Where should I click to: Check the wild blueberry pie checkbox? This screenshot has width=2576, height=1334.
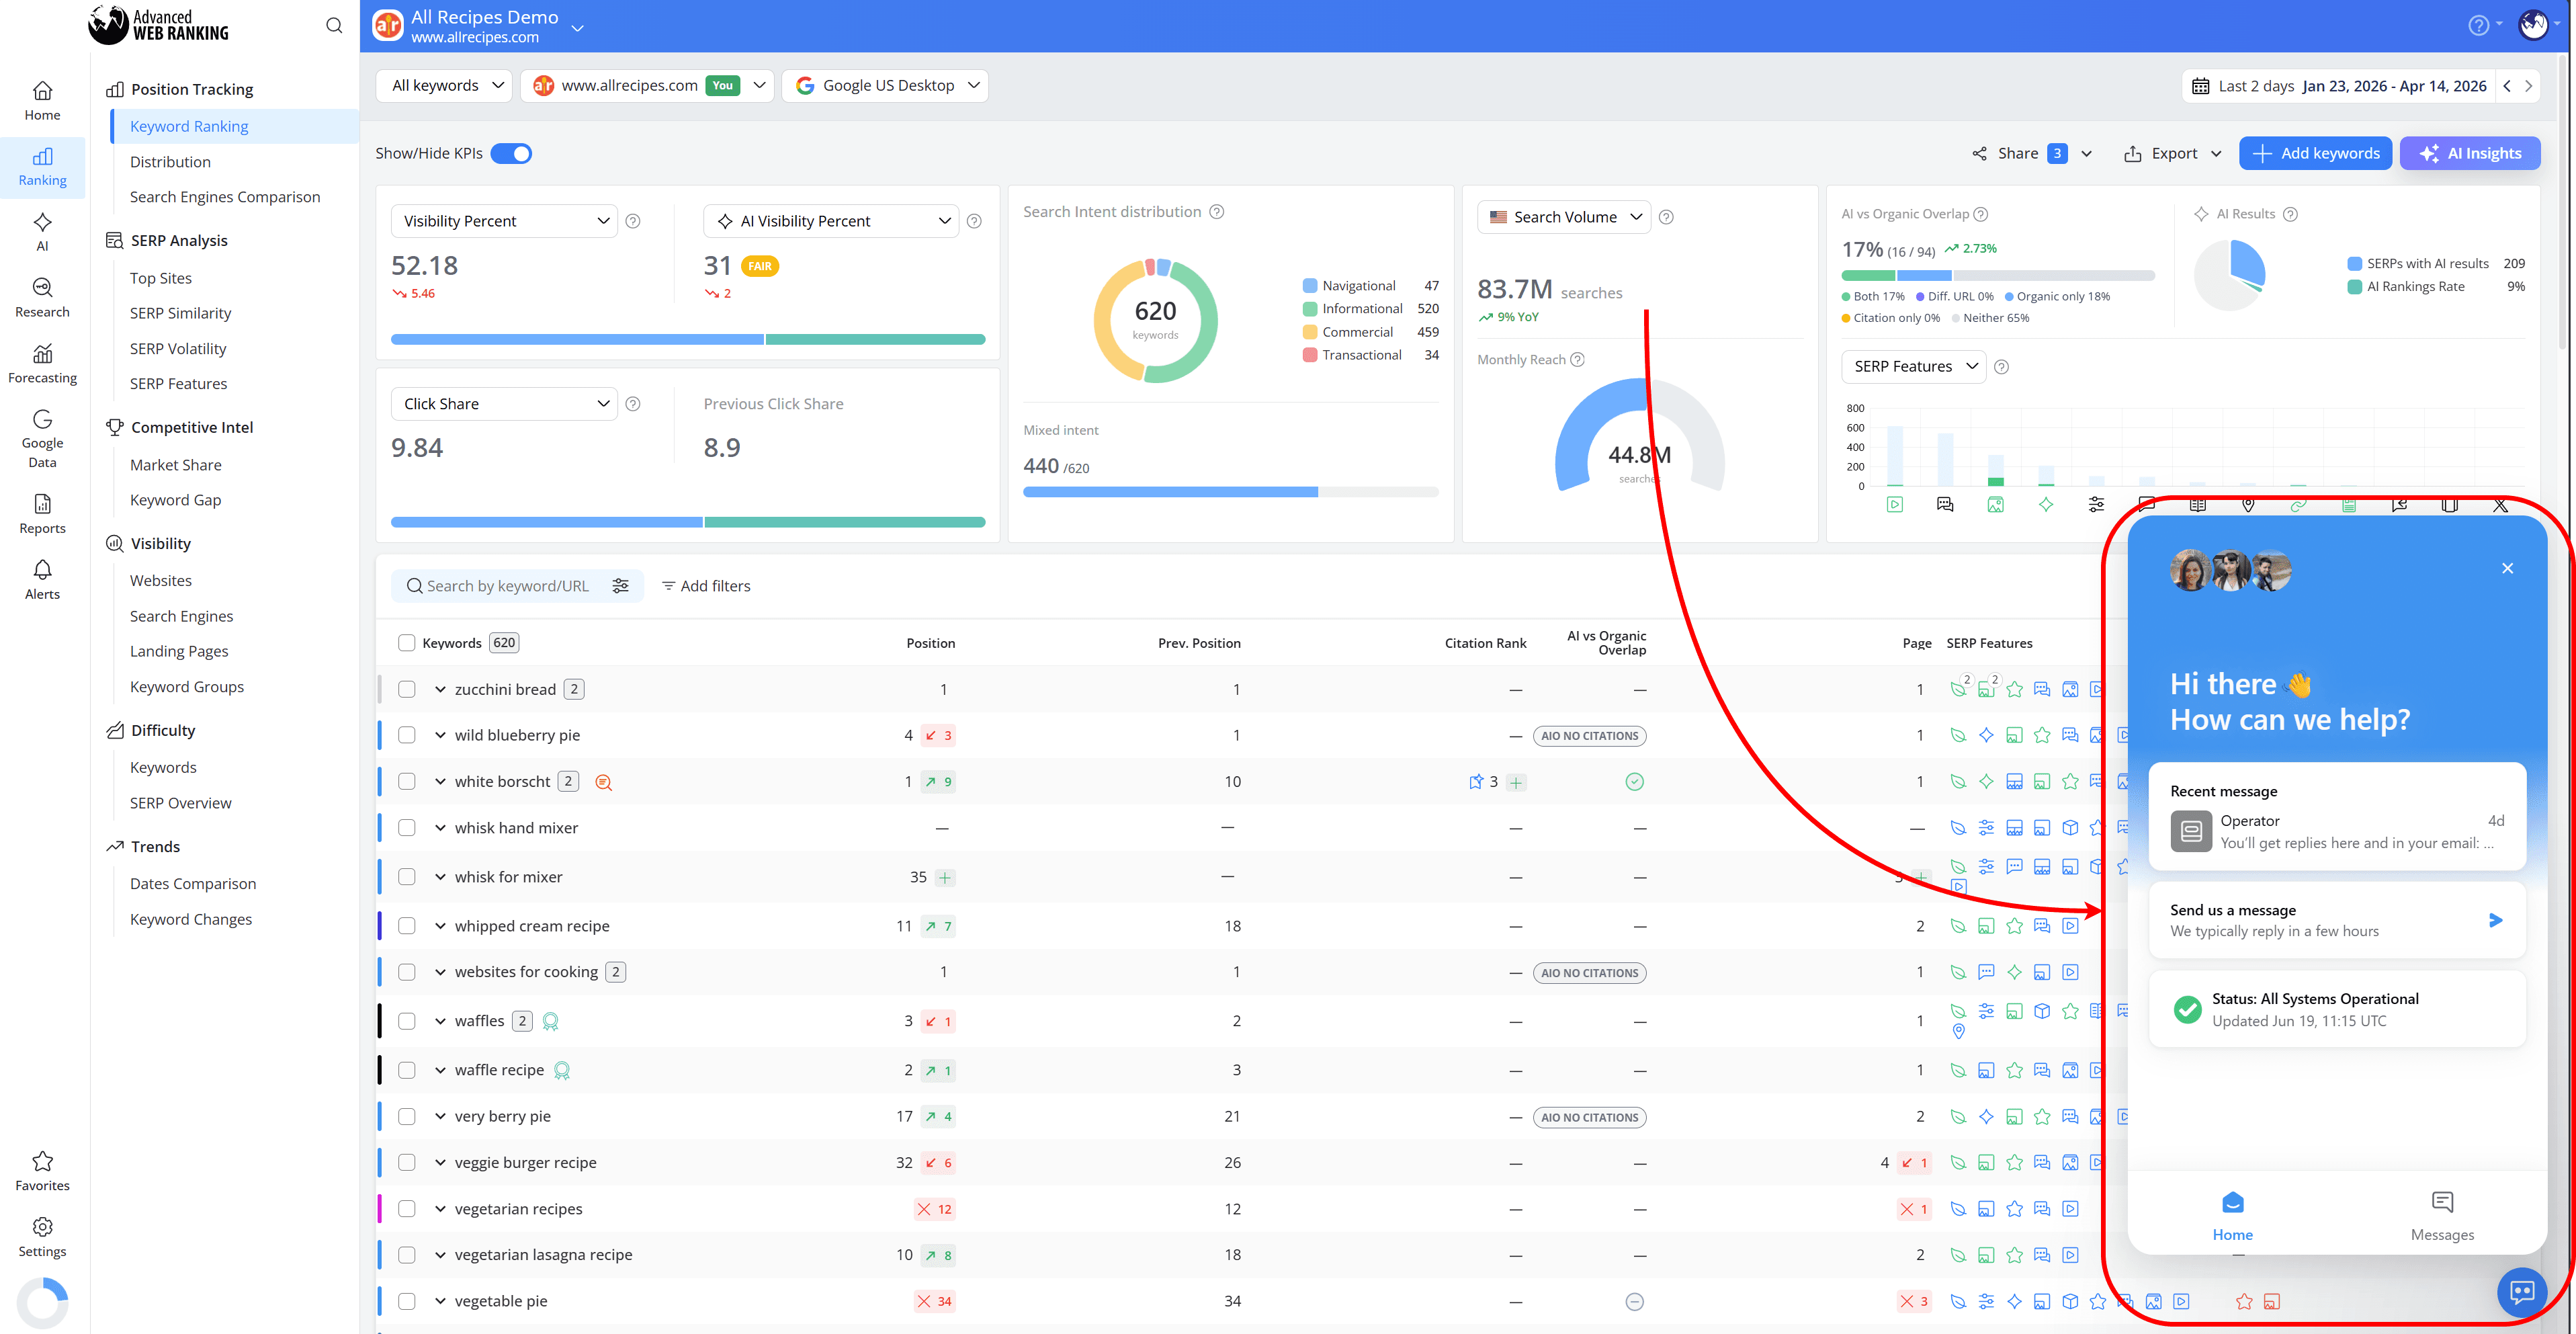click(406, 735)
